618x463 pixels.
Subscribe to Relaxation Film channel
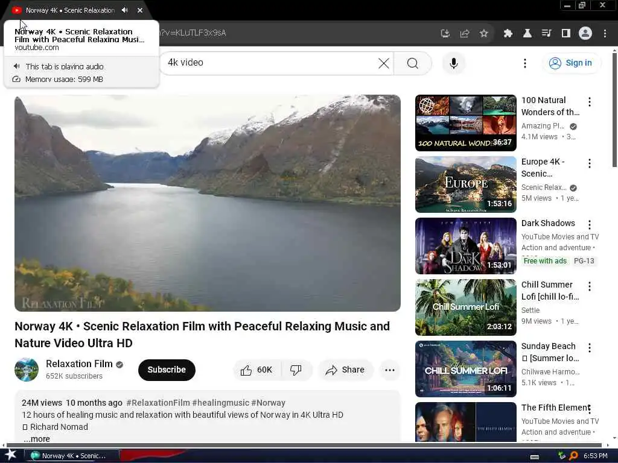click(167, 370)
